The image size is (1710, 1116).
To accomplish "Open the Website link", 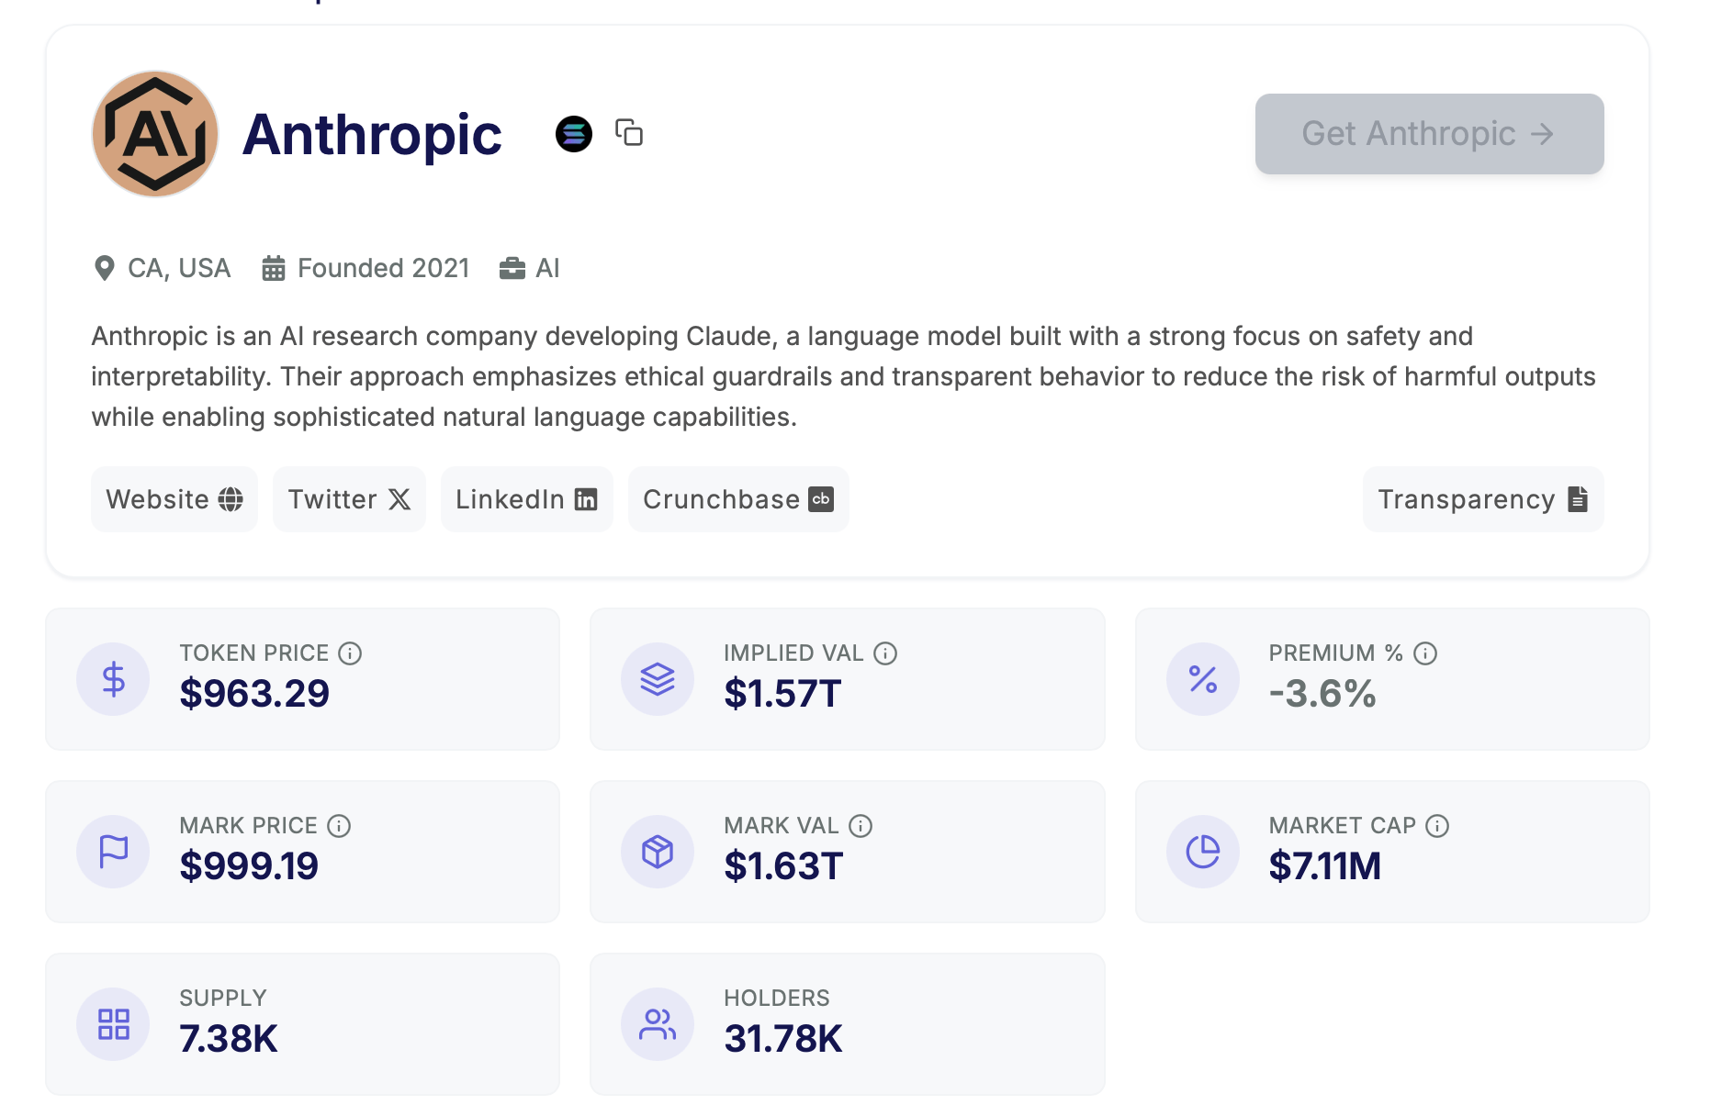I will click(x=174, y=499).
